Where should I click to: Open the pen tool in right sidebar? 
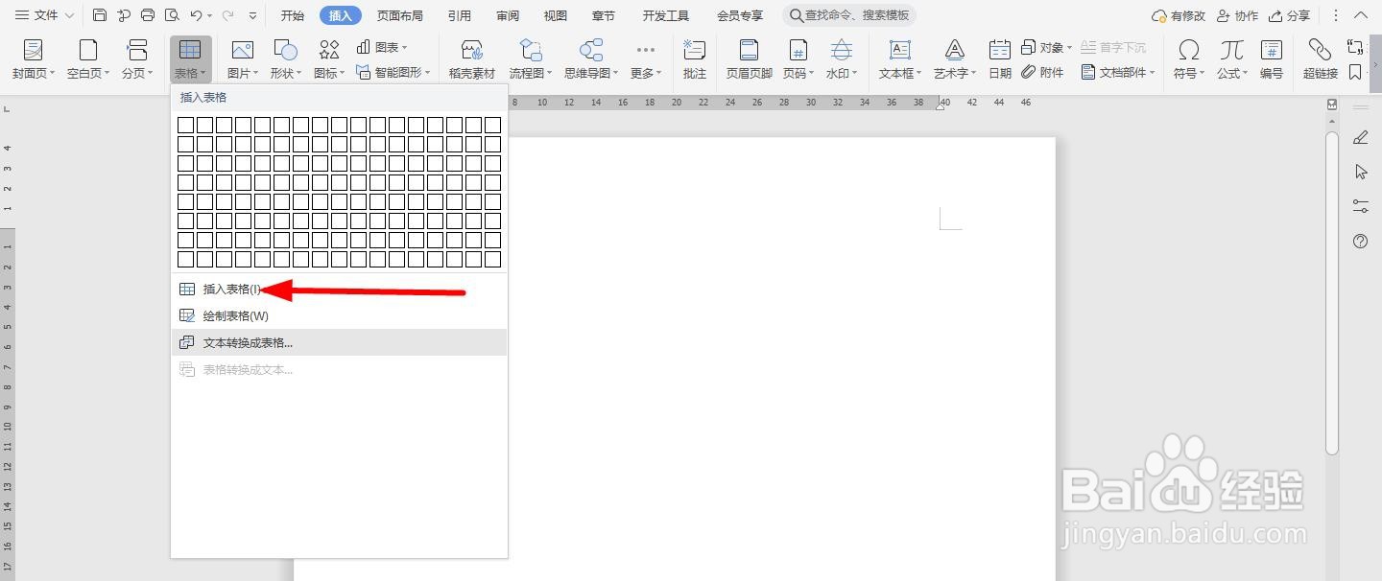point(1360,138)
